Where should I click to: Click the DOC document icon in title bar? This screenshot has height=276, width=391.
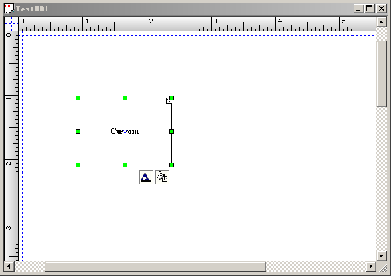point(9,9)
